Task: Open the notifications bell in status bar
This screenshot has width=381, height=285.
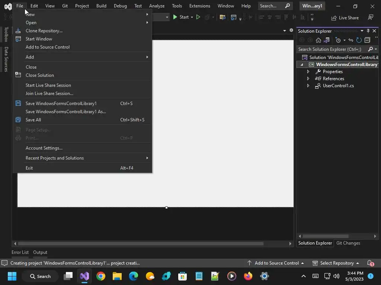Action: [370, 263]
